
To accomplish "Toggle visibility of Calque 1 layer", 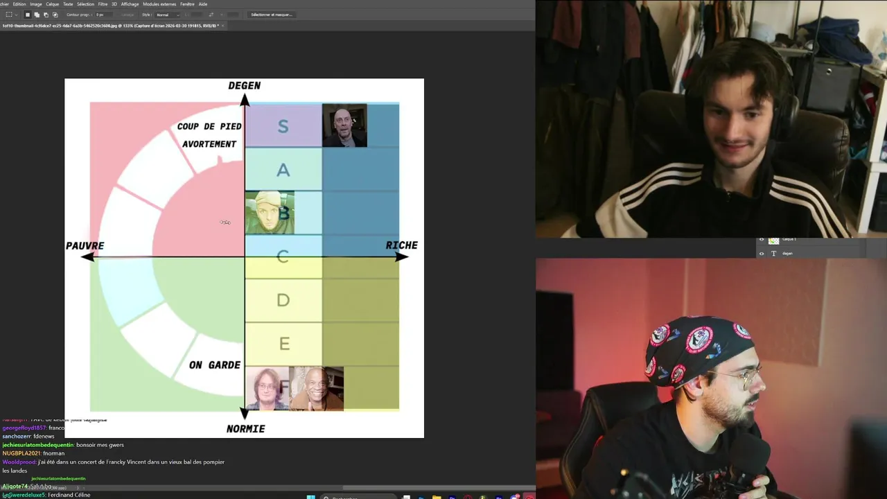I will coord(762,240).
